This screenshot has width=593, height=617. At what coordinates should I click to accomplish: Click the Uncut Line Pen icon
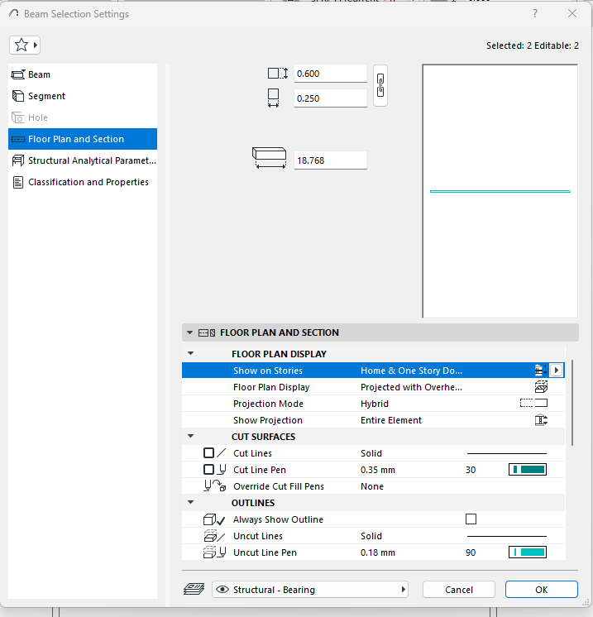[214, 552]
